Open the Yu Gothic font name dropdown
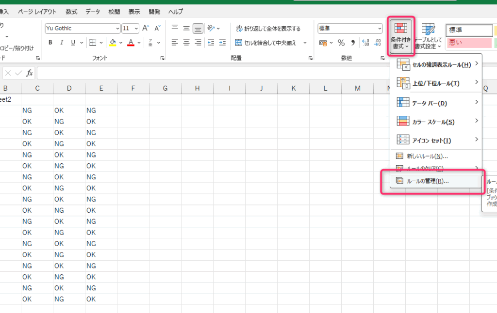This screenshot has height=313, width=497. (x=117, y=29)
